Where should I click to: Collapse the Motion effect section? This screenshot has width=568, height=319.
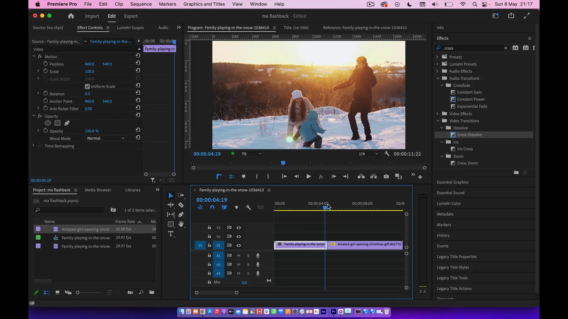[x=34, y=56]
